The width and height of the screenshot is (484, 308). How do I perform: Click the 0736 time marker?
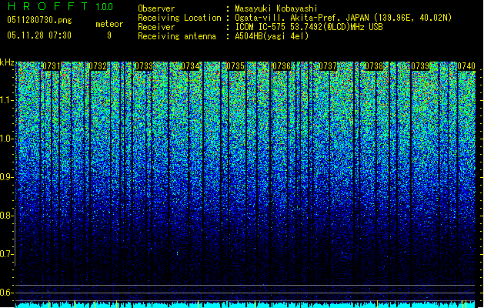coord(282,66)
